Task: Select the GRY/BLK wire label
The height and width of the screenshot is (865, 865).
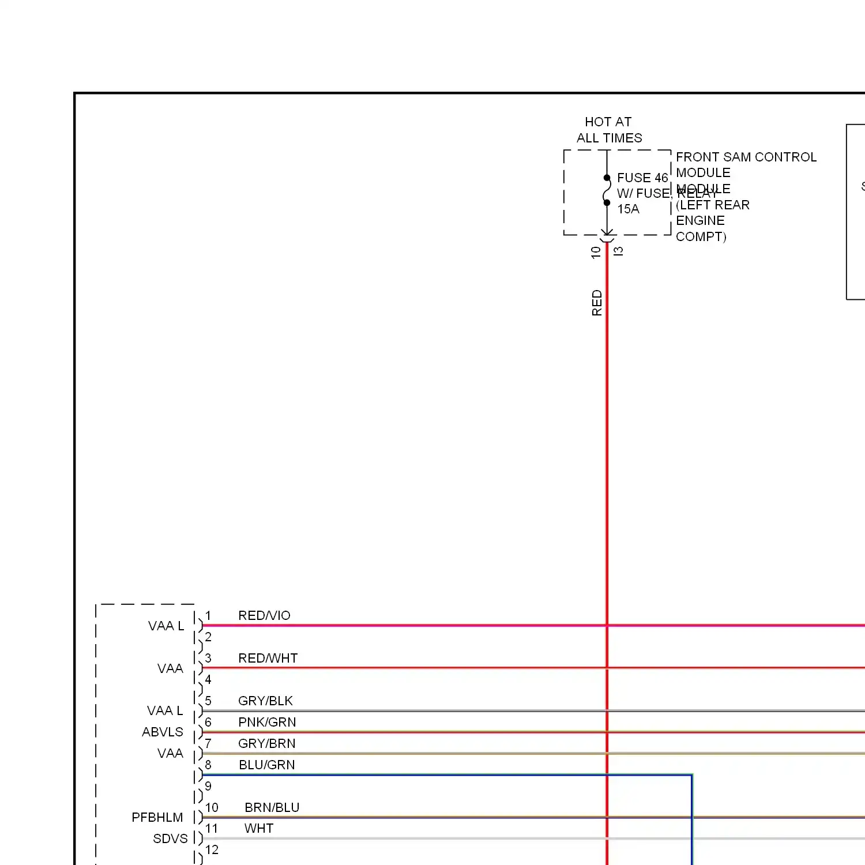Action: pos(265,701)
